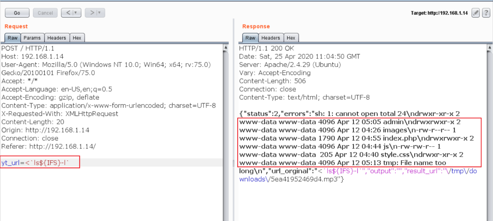The image size is (493, 221).
Task: Open the forward history dropdown arrow
Action: coord(100,13)
